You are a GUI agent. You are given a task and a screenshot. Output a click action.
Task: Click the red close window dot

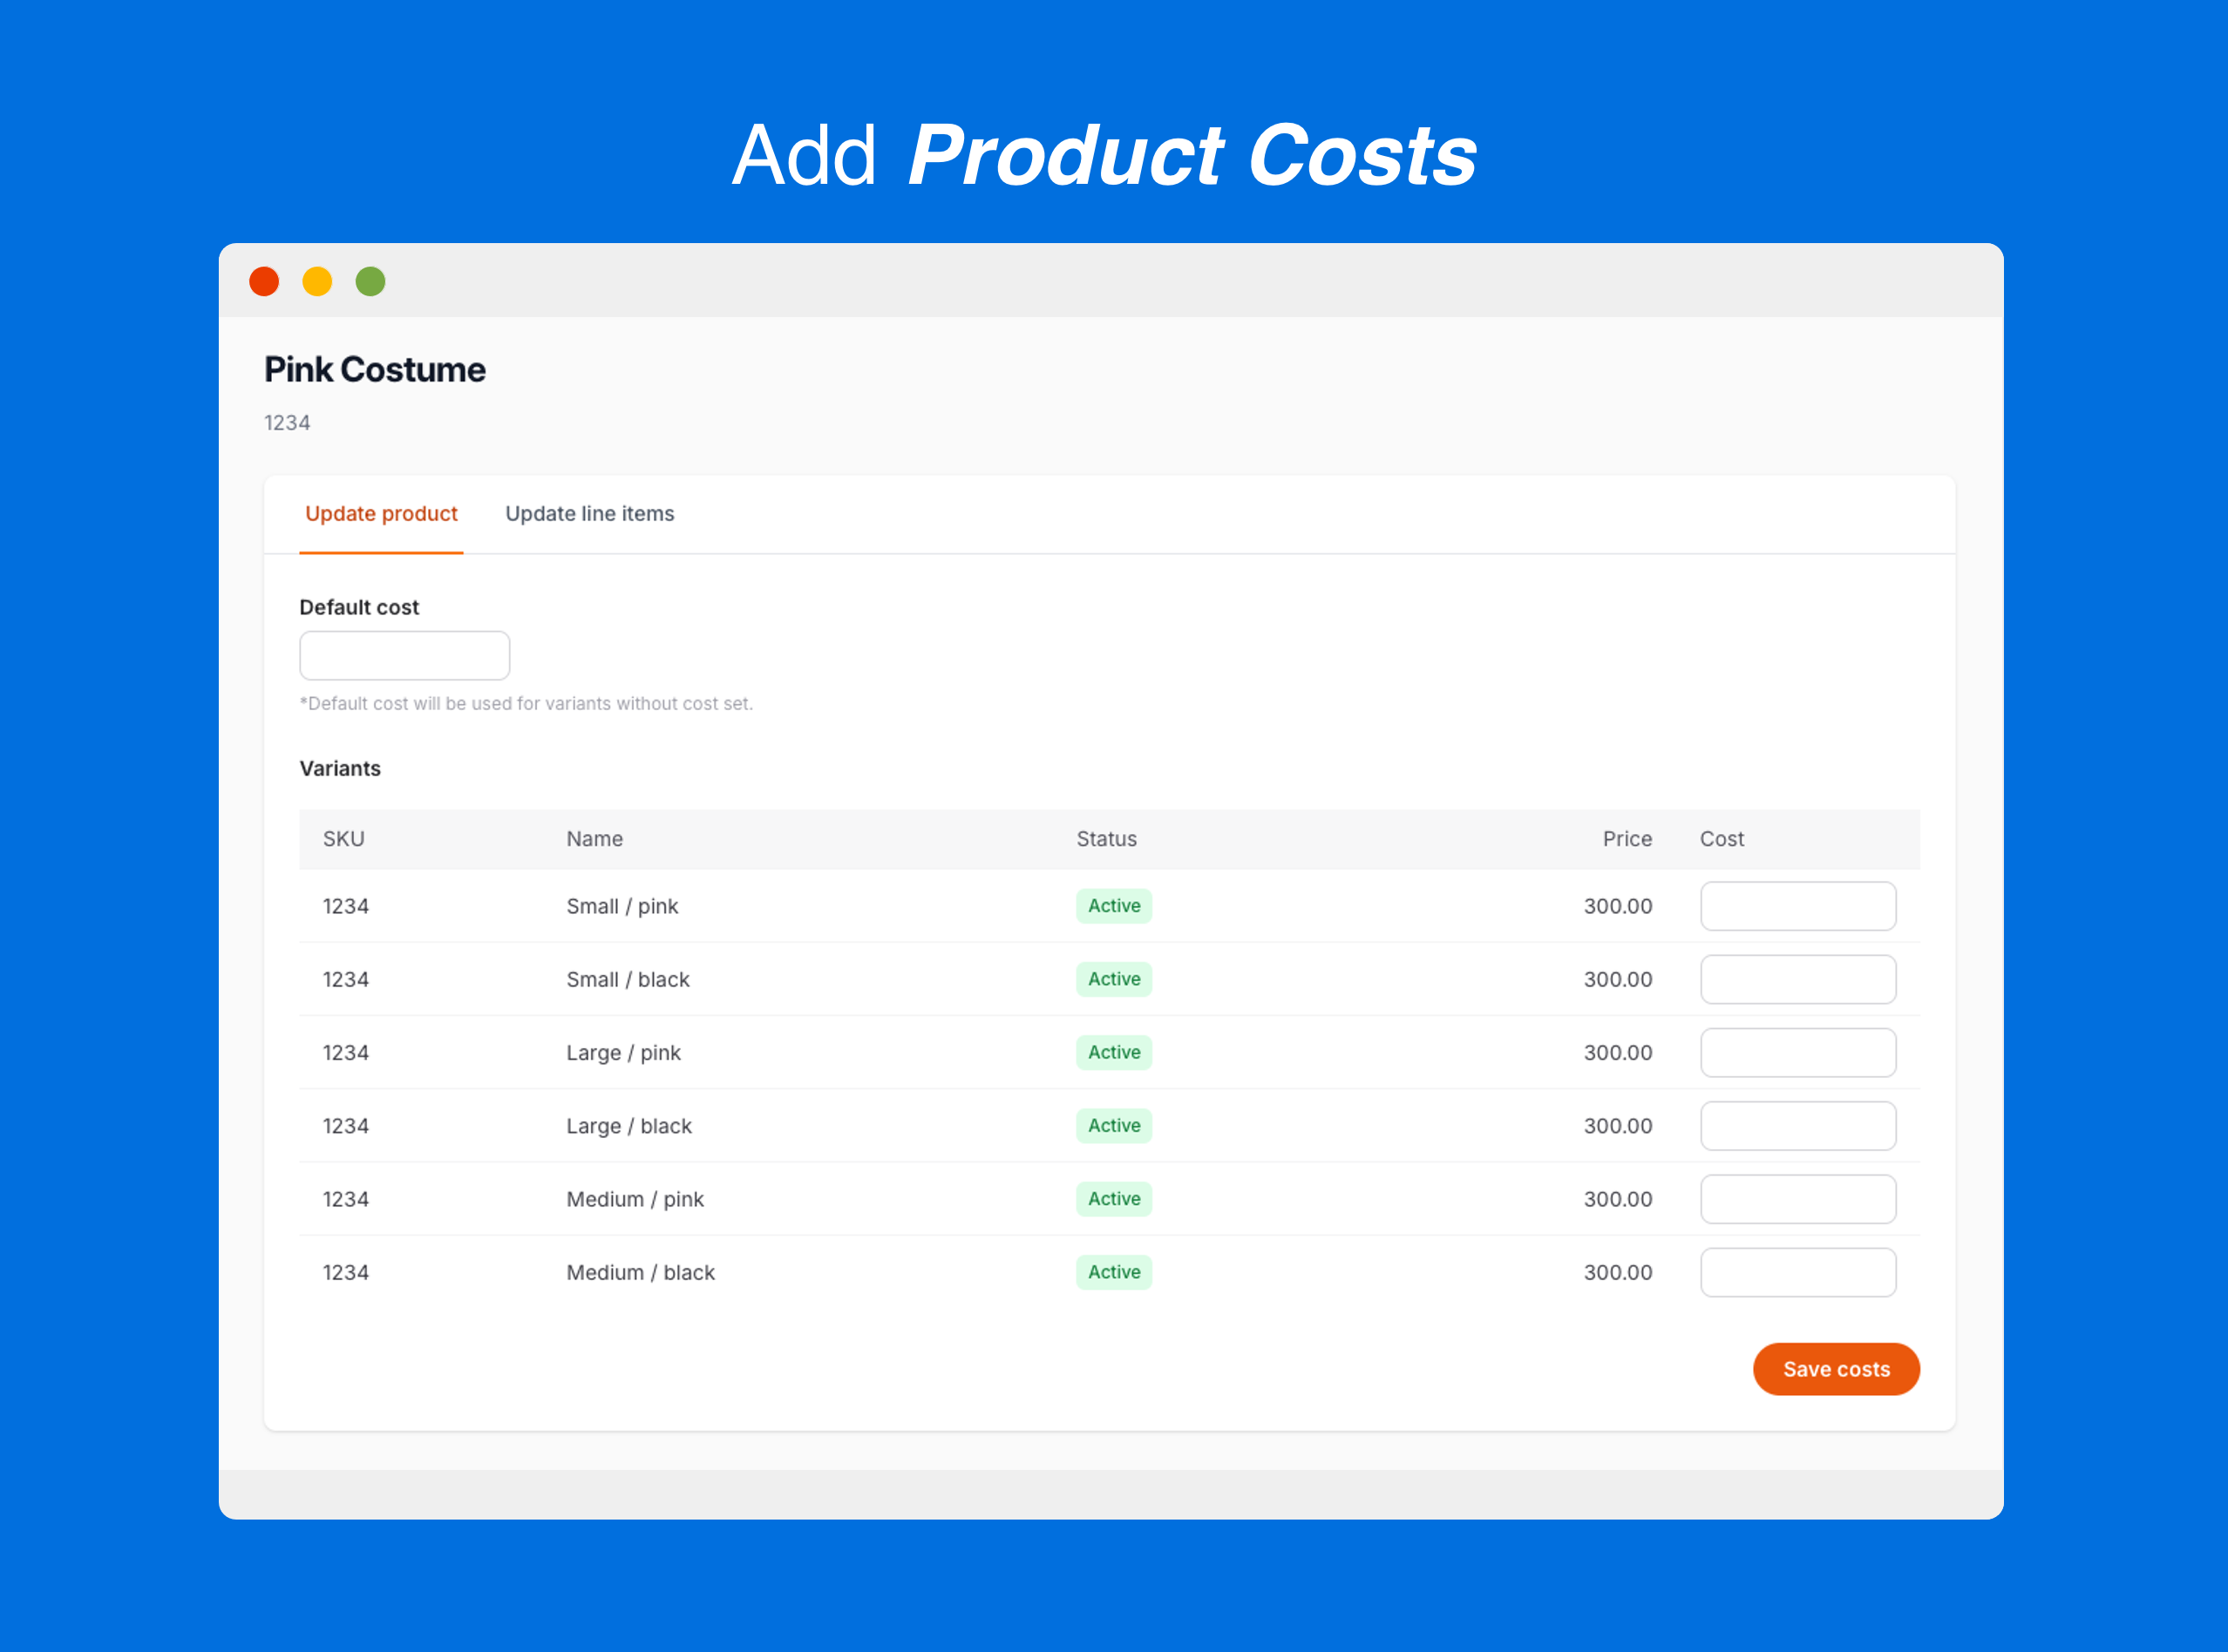pyautogui.click(x=264, y=281)
